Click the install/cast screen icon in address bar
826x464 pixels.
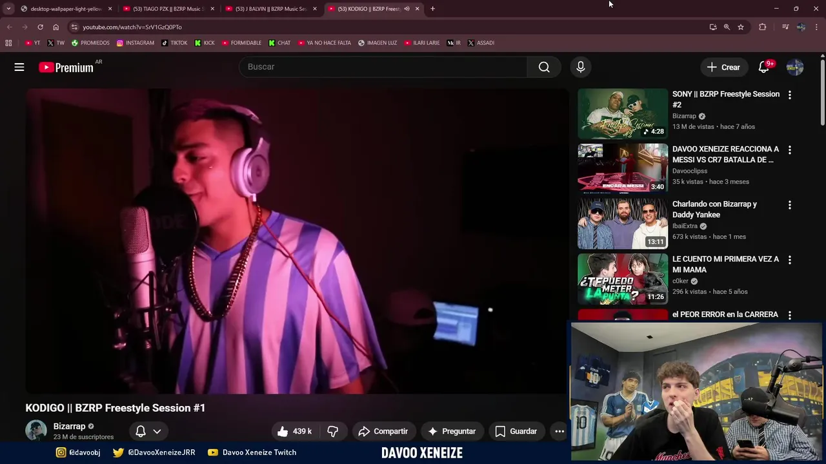pos(713,27)
